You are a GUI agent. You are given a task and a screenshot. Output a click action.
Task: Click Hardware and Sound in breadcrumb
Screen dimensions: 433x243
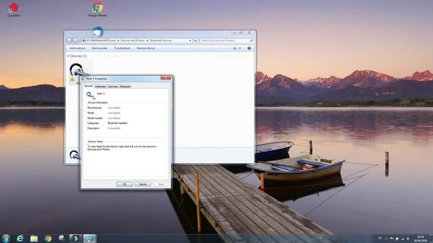tap(103, 40)
